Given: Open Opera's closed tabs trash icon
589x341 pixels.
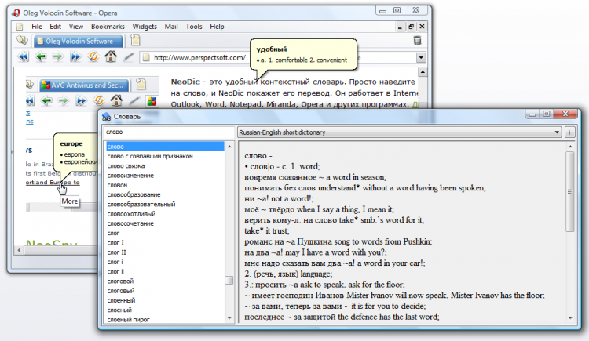Looking at the screenshot, I should 417,40.
